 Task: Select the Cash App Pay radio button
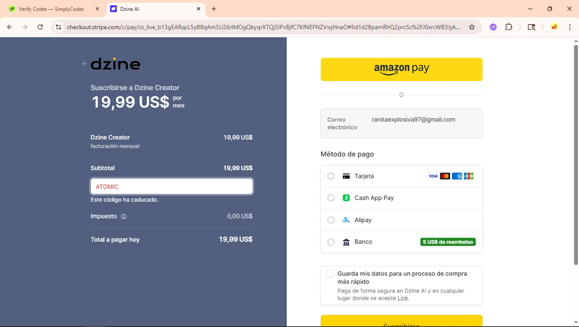pos(331,198)
